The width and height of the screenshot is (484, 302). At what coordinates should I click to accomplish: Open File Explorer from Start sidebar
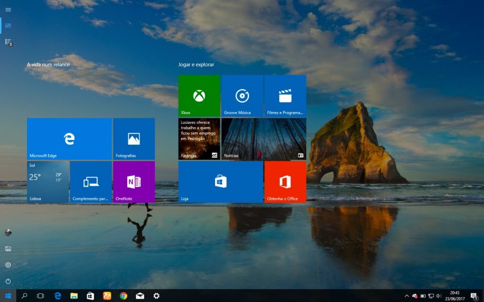[8, 249]
